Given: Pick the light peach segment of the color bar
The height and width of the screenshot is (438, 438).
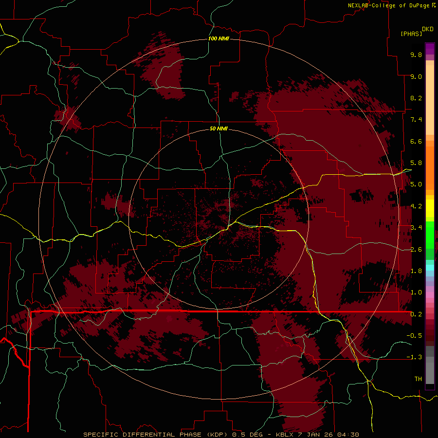Looking at the screenshot, I should (x=430, y=100).
